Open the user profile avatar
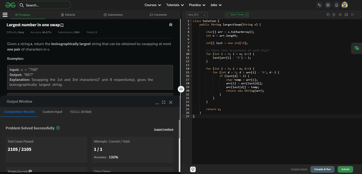The width and height of the screenshot is (362, 174). click(345, 5)
